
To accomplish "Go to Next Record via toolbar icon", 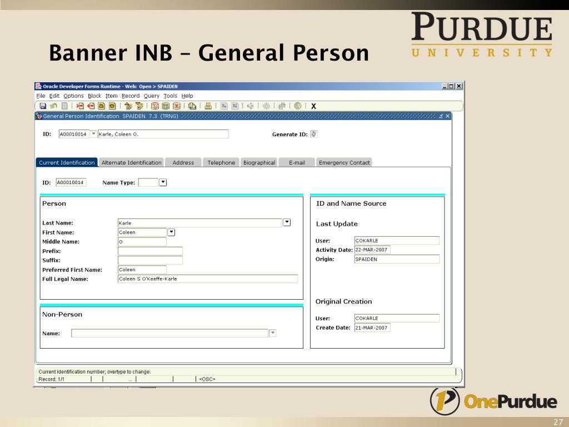I will [x=112, y=106].
